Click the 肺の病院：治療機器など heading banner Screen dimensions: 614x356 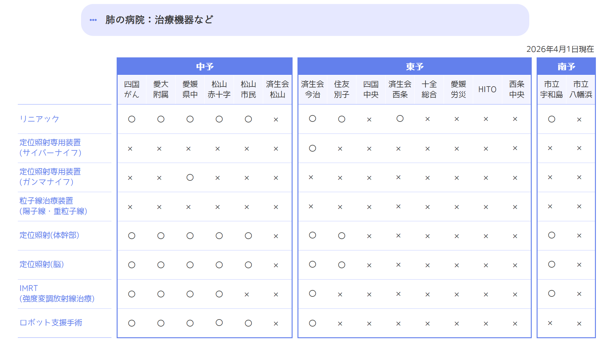point(305,20)
